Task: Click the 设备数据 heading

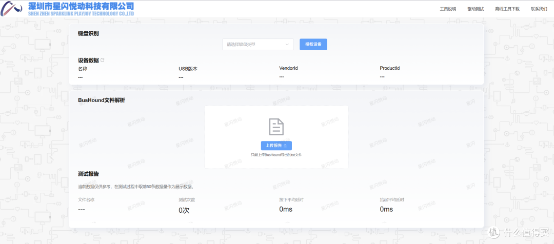Action: click(x=88, y=60)
